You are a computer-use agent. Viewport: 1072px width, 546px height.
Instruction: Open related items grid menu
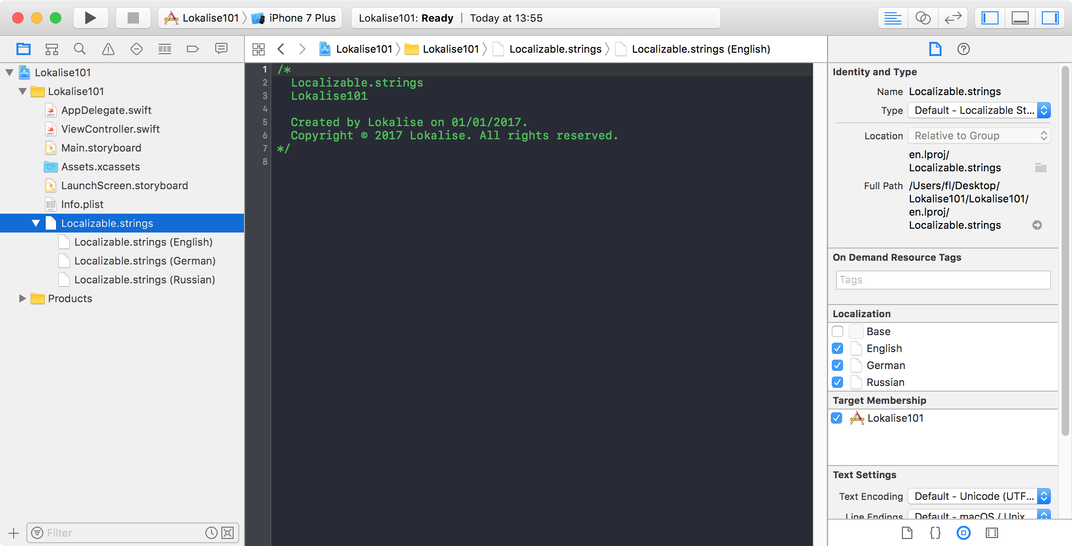pos(259,49)
